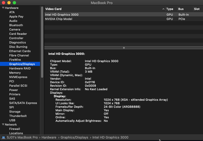Select Controller in the sidebar
This screenshot has width=203, height=141.
point(16,38)
